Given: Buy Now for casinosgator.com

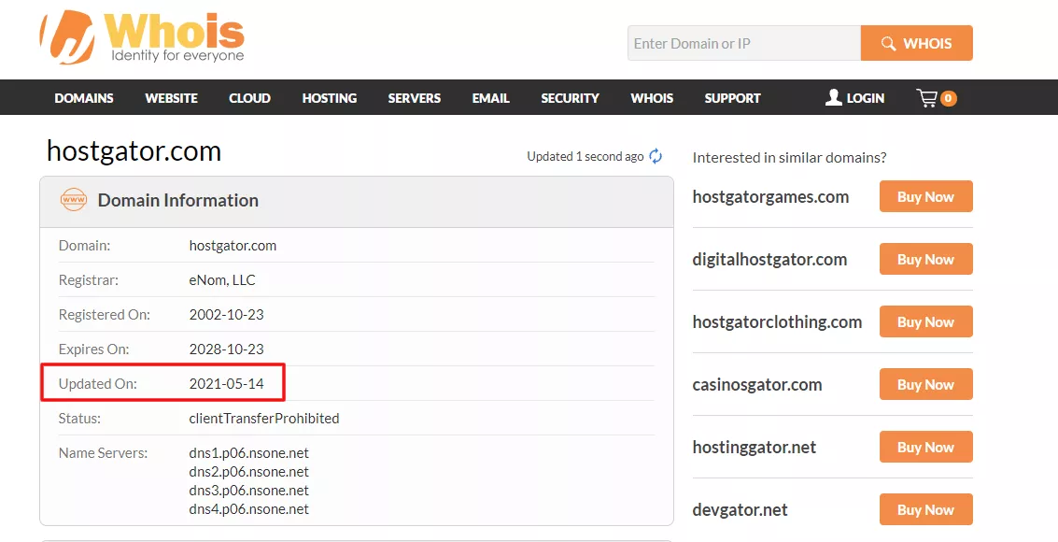Looking at the screenshot, I should tap(925, 385).
